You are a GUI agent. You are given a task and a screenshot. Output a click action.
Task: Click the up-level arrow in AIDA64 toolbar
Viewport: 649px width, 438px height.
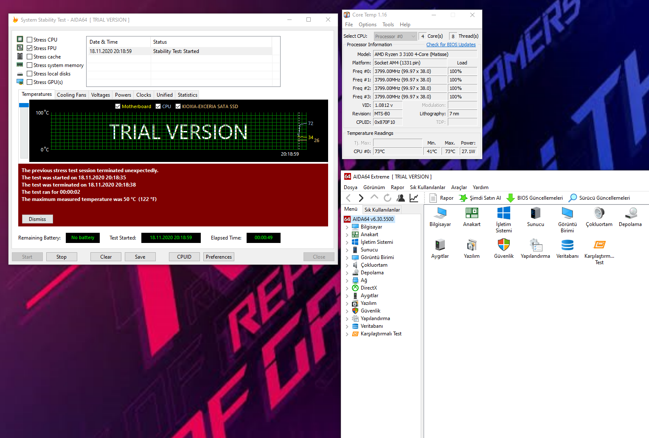pyautogui.click(x=374, y=197)
